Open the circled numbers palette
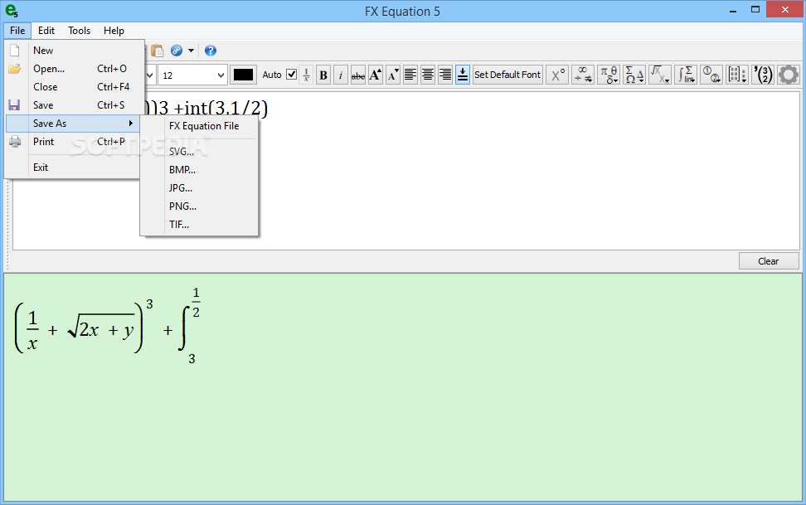 [711, 75]
